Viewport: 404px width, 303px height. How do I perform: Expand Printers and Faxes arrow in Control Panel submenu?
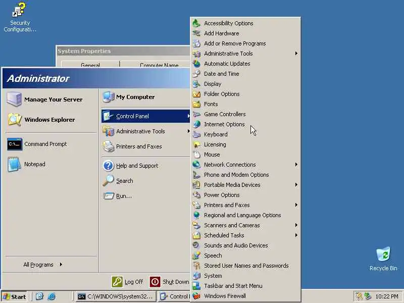click(296, 205)
